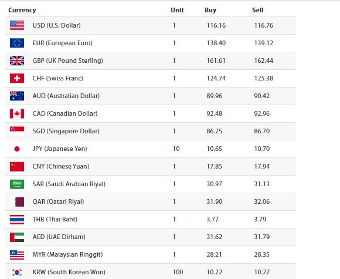Click the European Union flag icon
This screenshot has width=340, height=279.
click(17, 43)
